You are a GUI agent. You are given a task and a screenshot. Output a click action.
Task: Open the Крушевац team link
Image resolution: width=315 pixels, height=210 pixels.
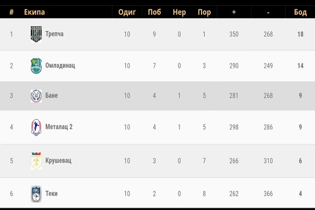59,161
